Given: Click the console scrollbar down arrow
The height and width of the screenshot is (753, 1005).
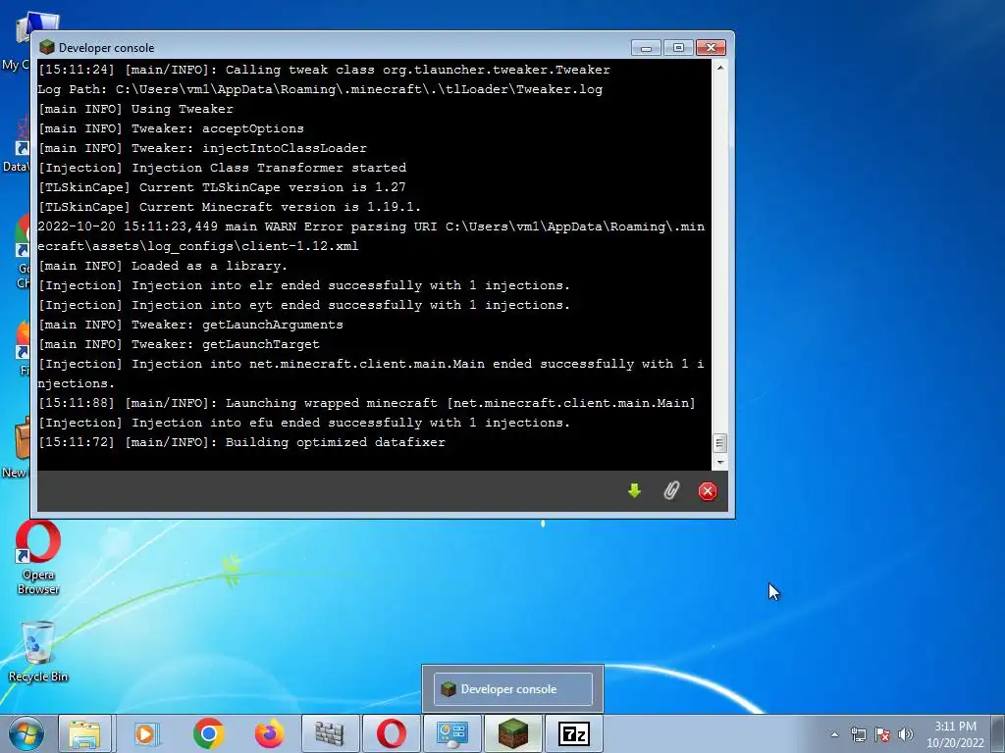Looking at the screenshot, I should (x=719, y=463).
